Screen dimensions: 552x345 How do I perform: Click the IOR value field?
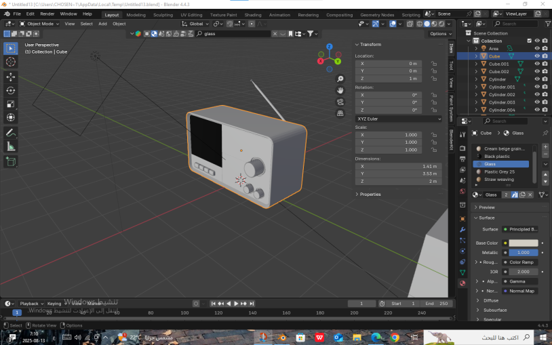pyautogui.click(x=523, y=272)
